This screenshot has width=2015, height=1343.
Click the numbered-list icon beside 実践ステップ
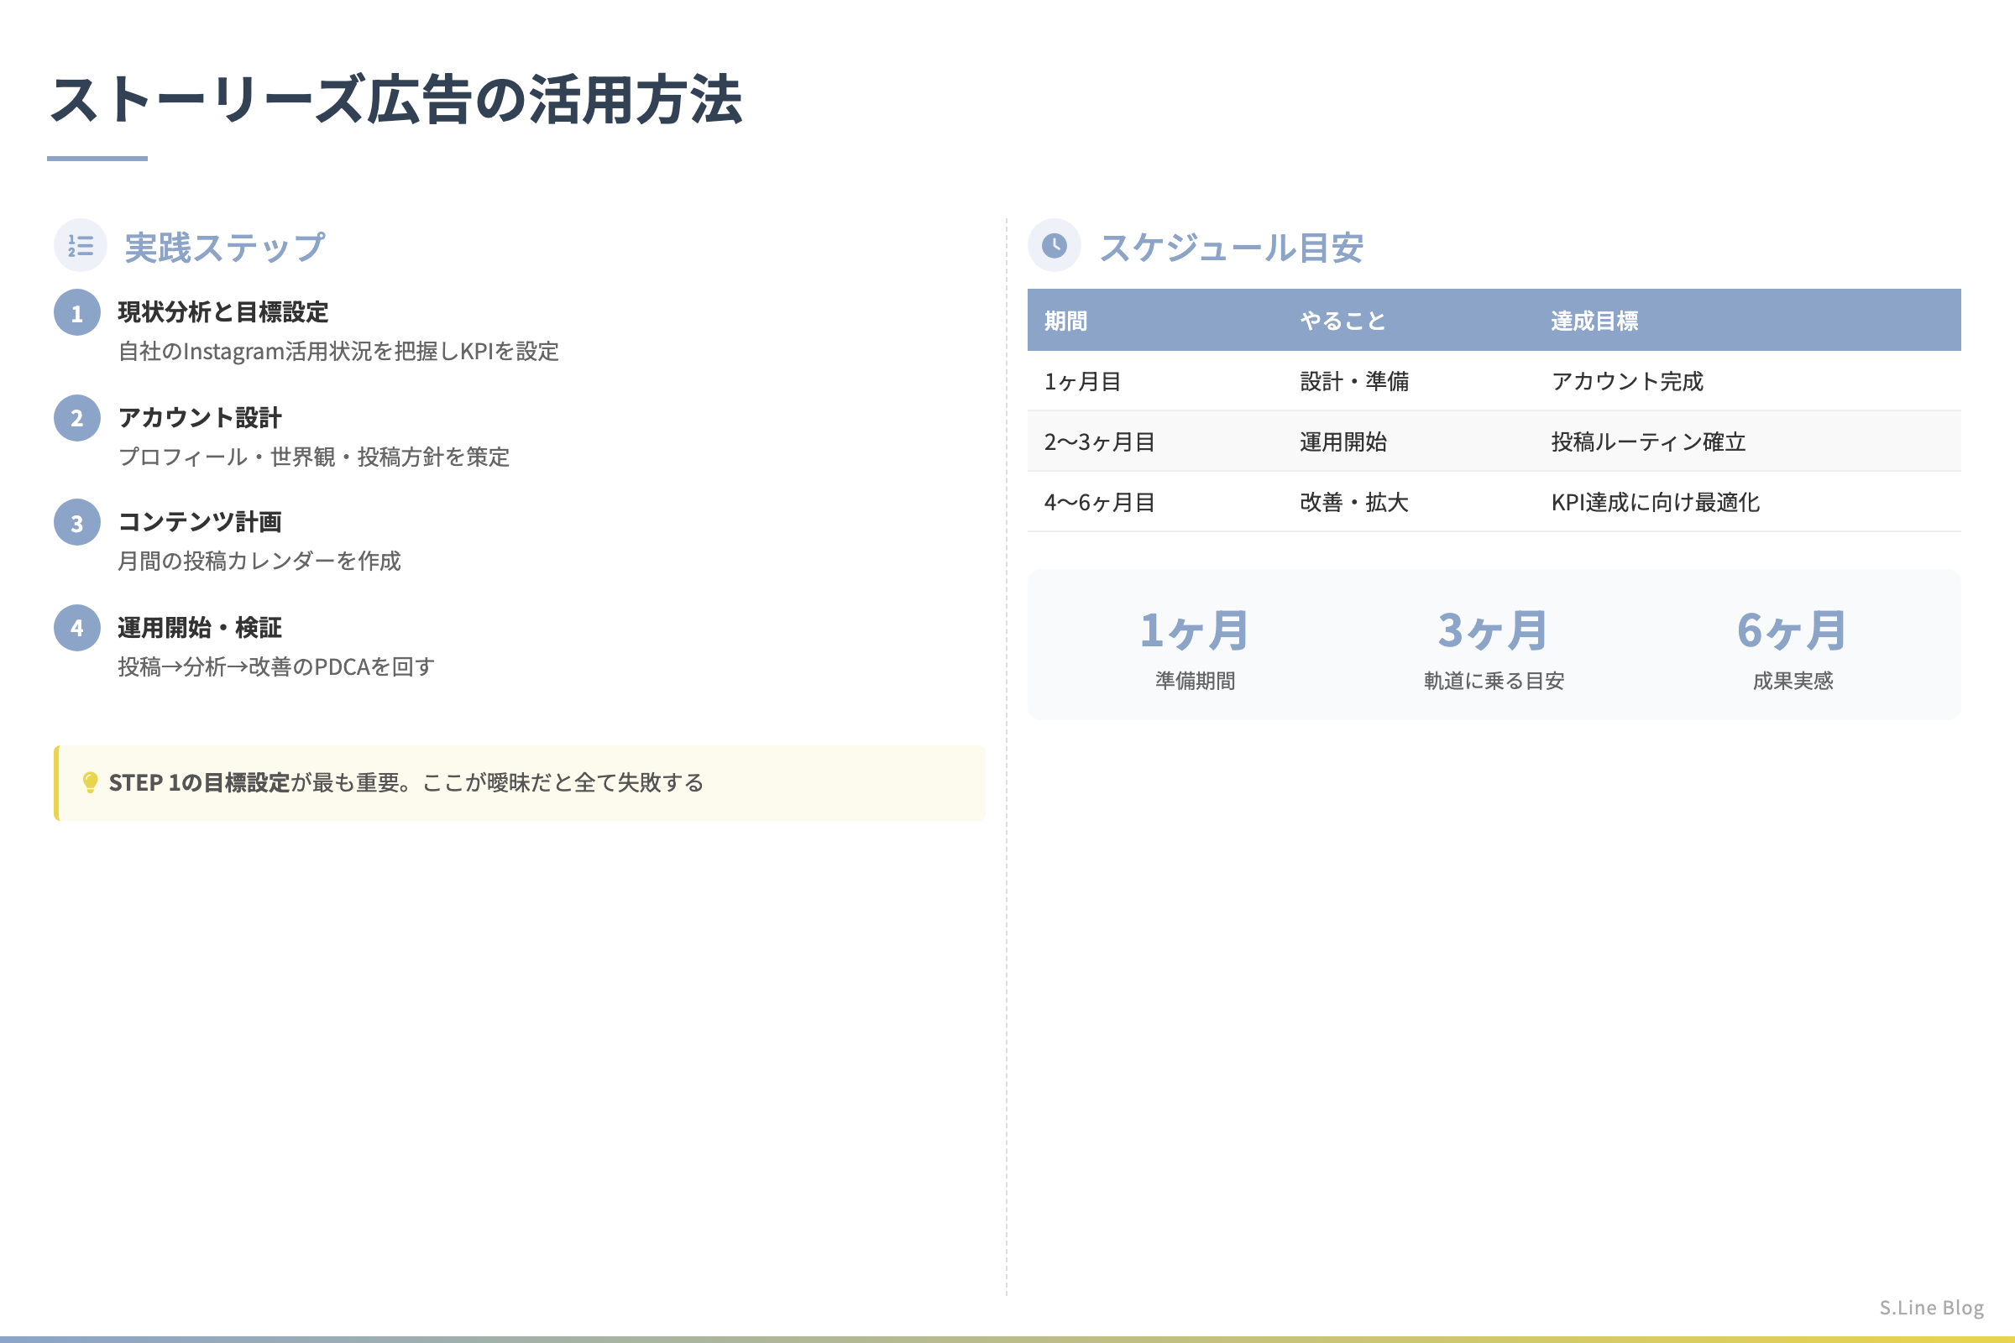(81, 246)
